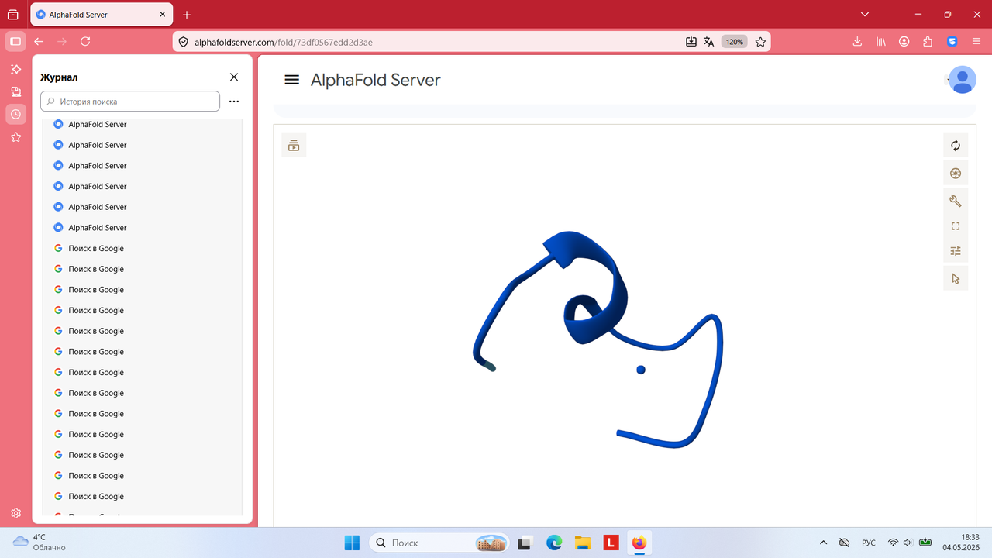Toggle the history sidebar tool
Viewport: 992px width, 558px height.
click(15, 115)
